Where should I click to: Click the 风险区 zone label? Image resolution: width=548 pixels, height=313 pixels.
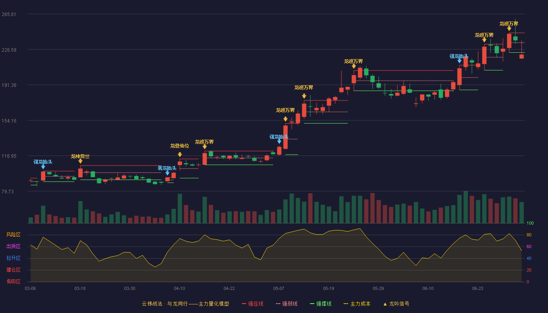(x=14, y=235)
